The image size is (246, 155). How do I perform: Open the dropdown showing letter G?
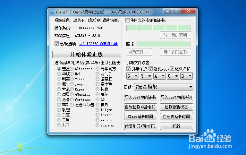pos(132,76)
